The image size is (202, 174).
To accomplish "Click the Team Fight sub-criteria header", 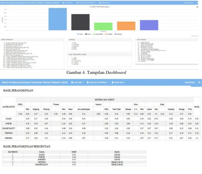I will [x=117, y=109].
